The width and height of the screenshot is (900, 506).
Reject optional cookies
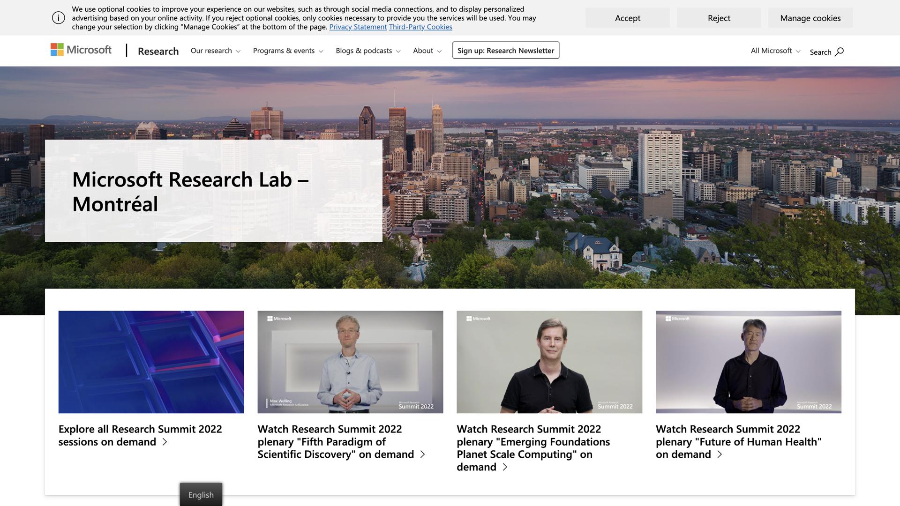[719, 18]
